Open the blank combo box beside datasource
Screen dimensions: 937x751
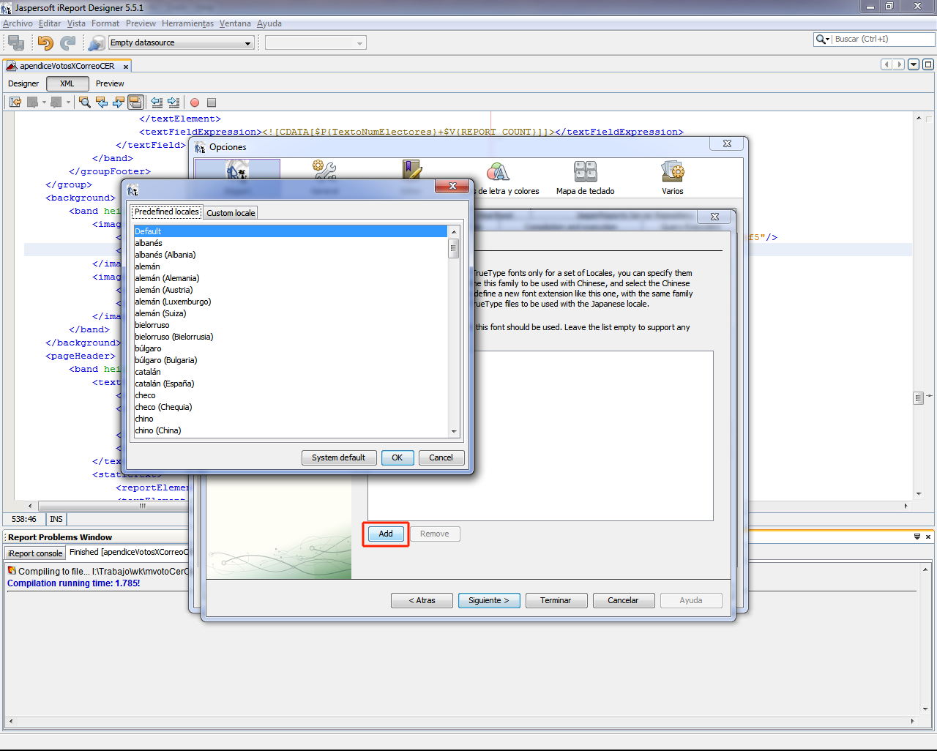(316, 43)
